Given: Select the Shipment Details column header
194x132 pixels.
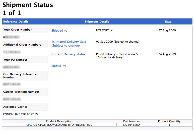Looking at the screenshot, I should [x=97, y=22].
